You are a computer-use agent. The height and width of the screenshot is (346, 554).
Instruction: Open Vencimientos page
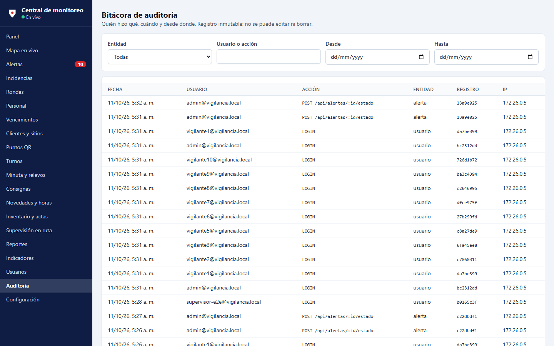[x=46, y=120]
